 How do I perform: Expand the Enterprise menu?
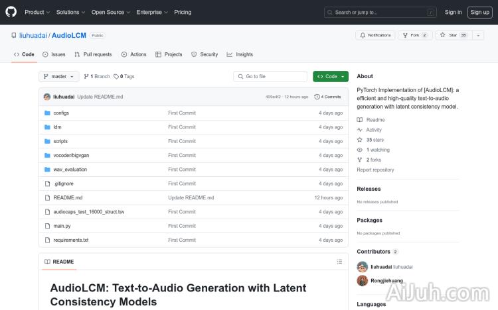click(x=152, y=12)
